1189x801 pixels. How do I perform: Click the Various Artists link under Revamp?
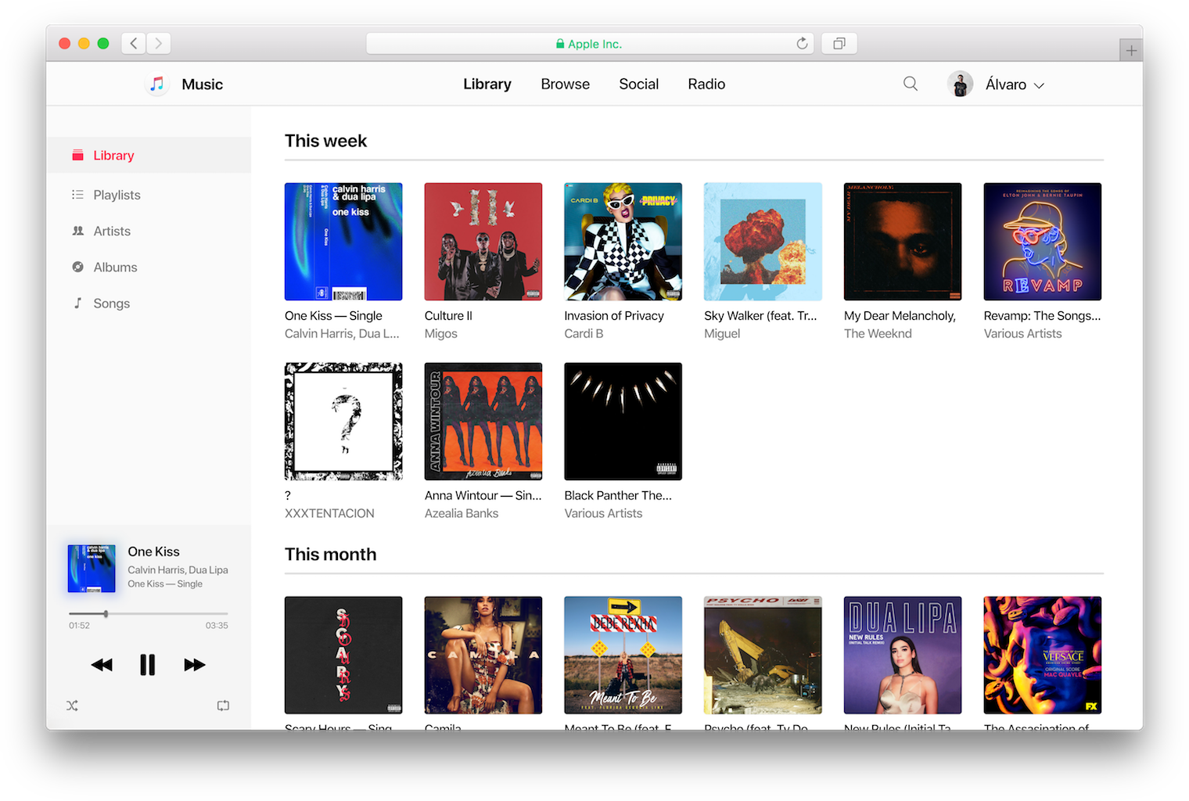coord(1023,334)
